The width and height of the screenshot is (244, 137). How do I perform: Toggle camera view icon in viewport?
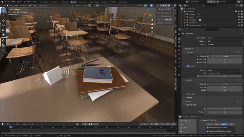pos(152,28)
